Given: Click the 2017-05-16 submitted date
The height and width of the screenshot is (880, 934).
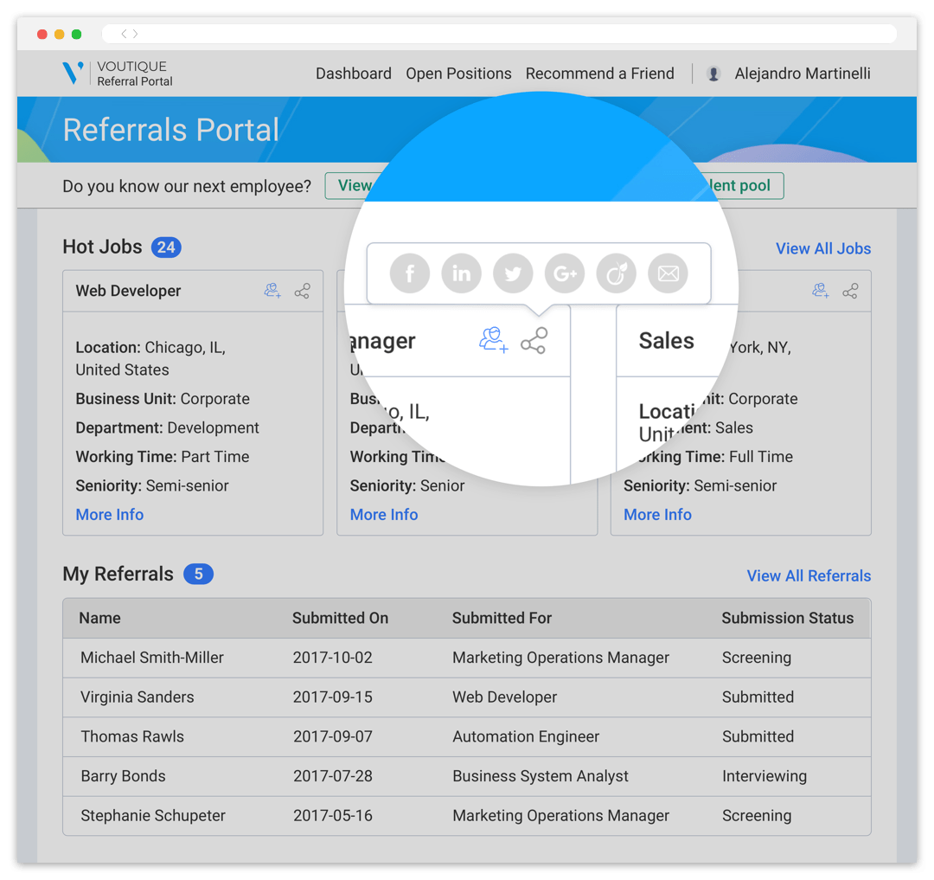Looking at the screenshot, I should coord(332,816).
